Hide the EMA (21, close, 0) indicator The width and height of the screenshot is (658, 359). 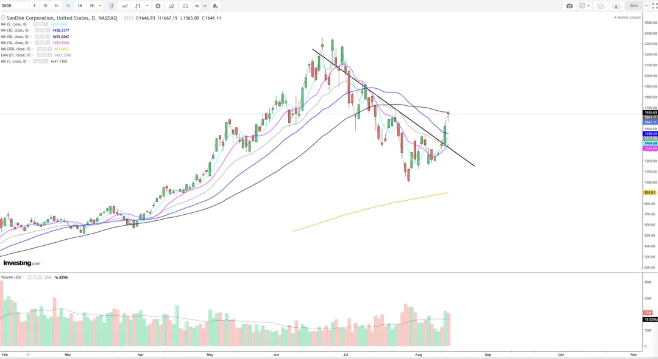coord(39,55)
